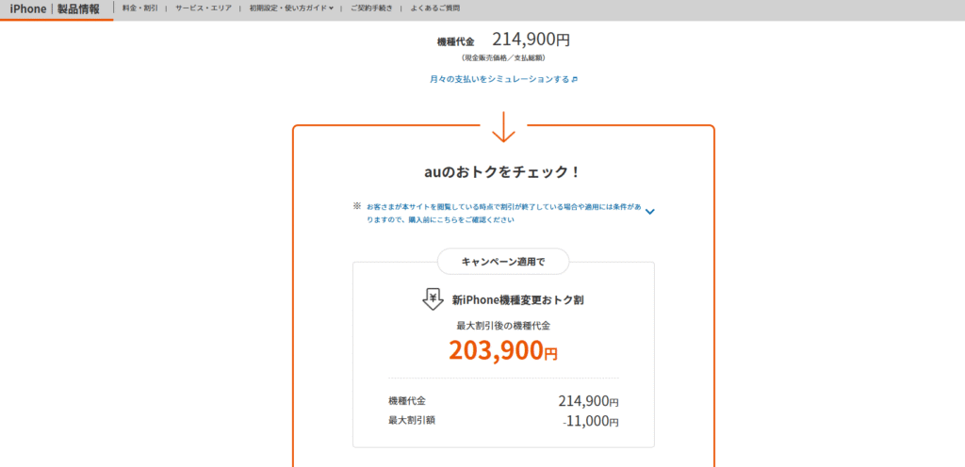Open the 初期設定・使い方ガイド dropdown menu

click(290, 8)
